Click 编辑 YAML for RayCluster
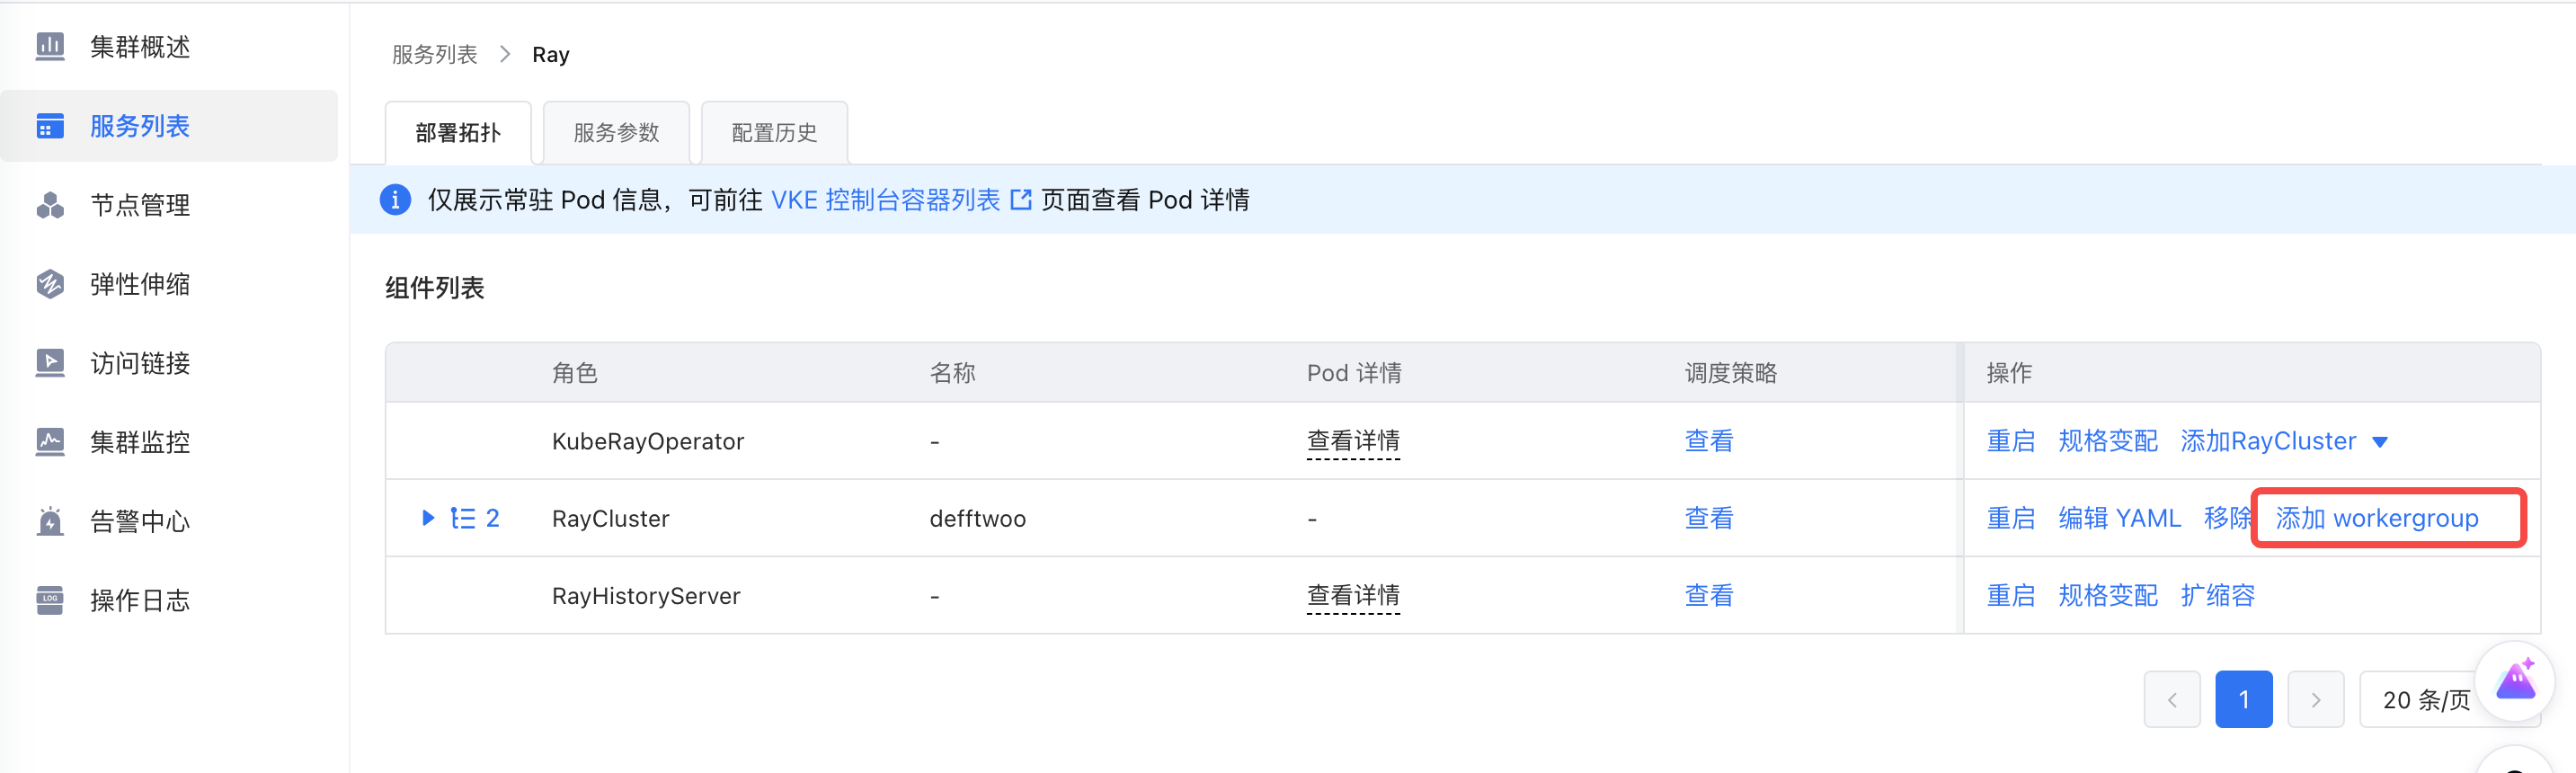The width and height of the screenshot is (2576, 773). [x=2119, y=518]
